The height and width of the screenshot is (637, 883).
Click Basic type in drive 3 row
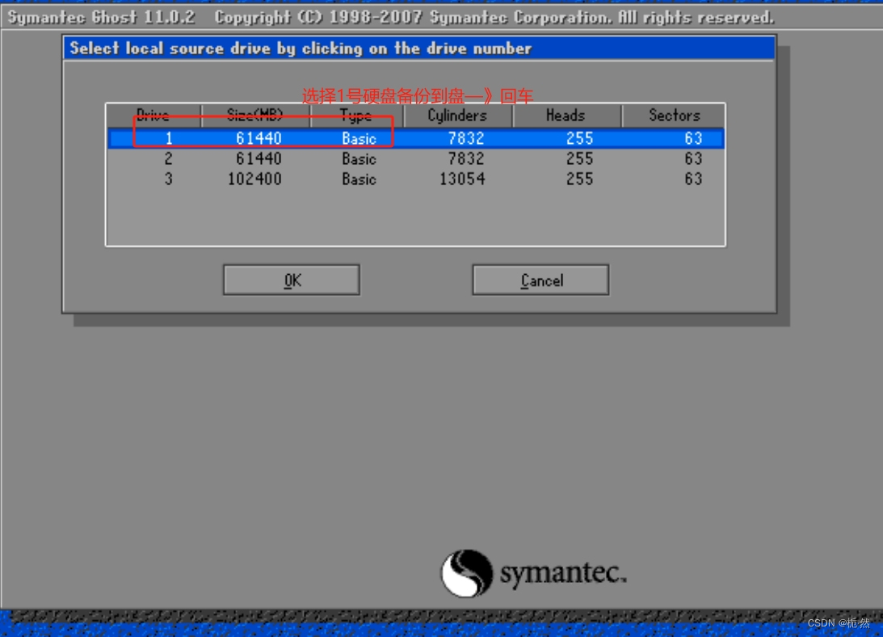click(360, 179)
